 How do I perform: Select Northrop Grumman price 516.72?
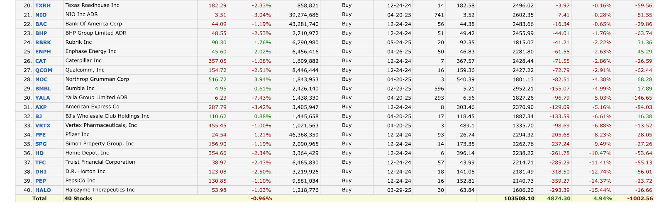point(217,79)
